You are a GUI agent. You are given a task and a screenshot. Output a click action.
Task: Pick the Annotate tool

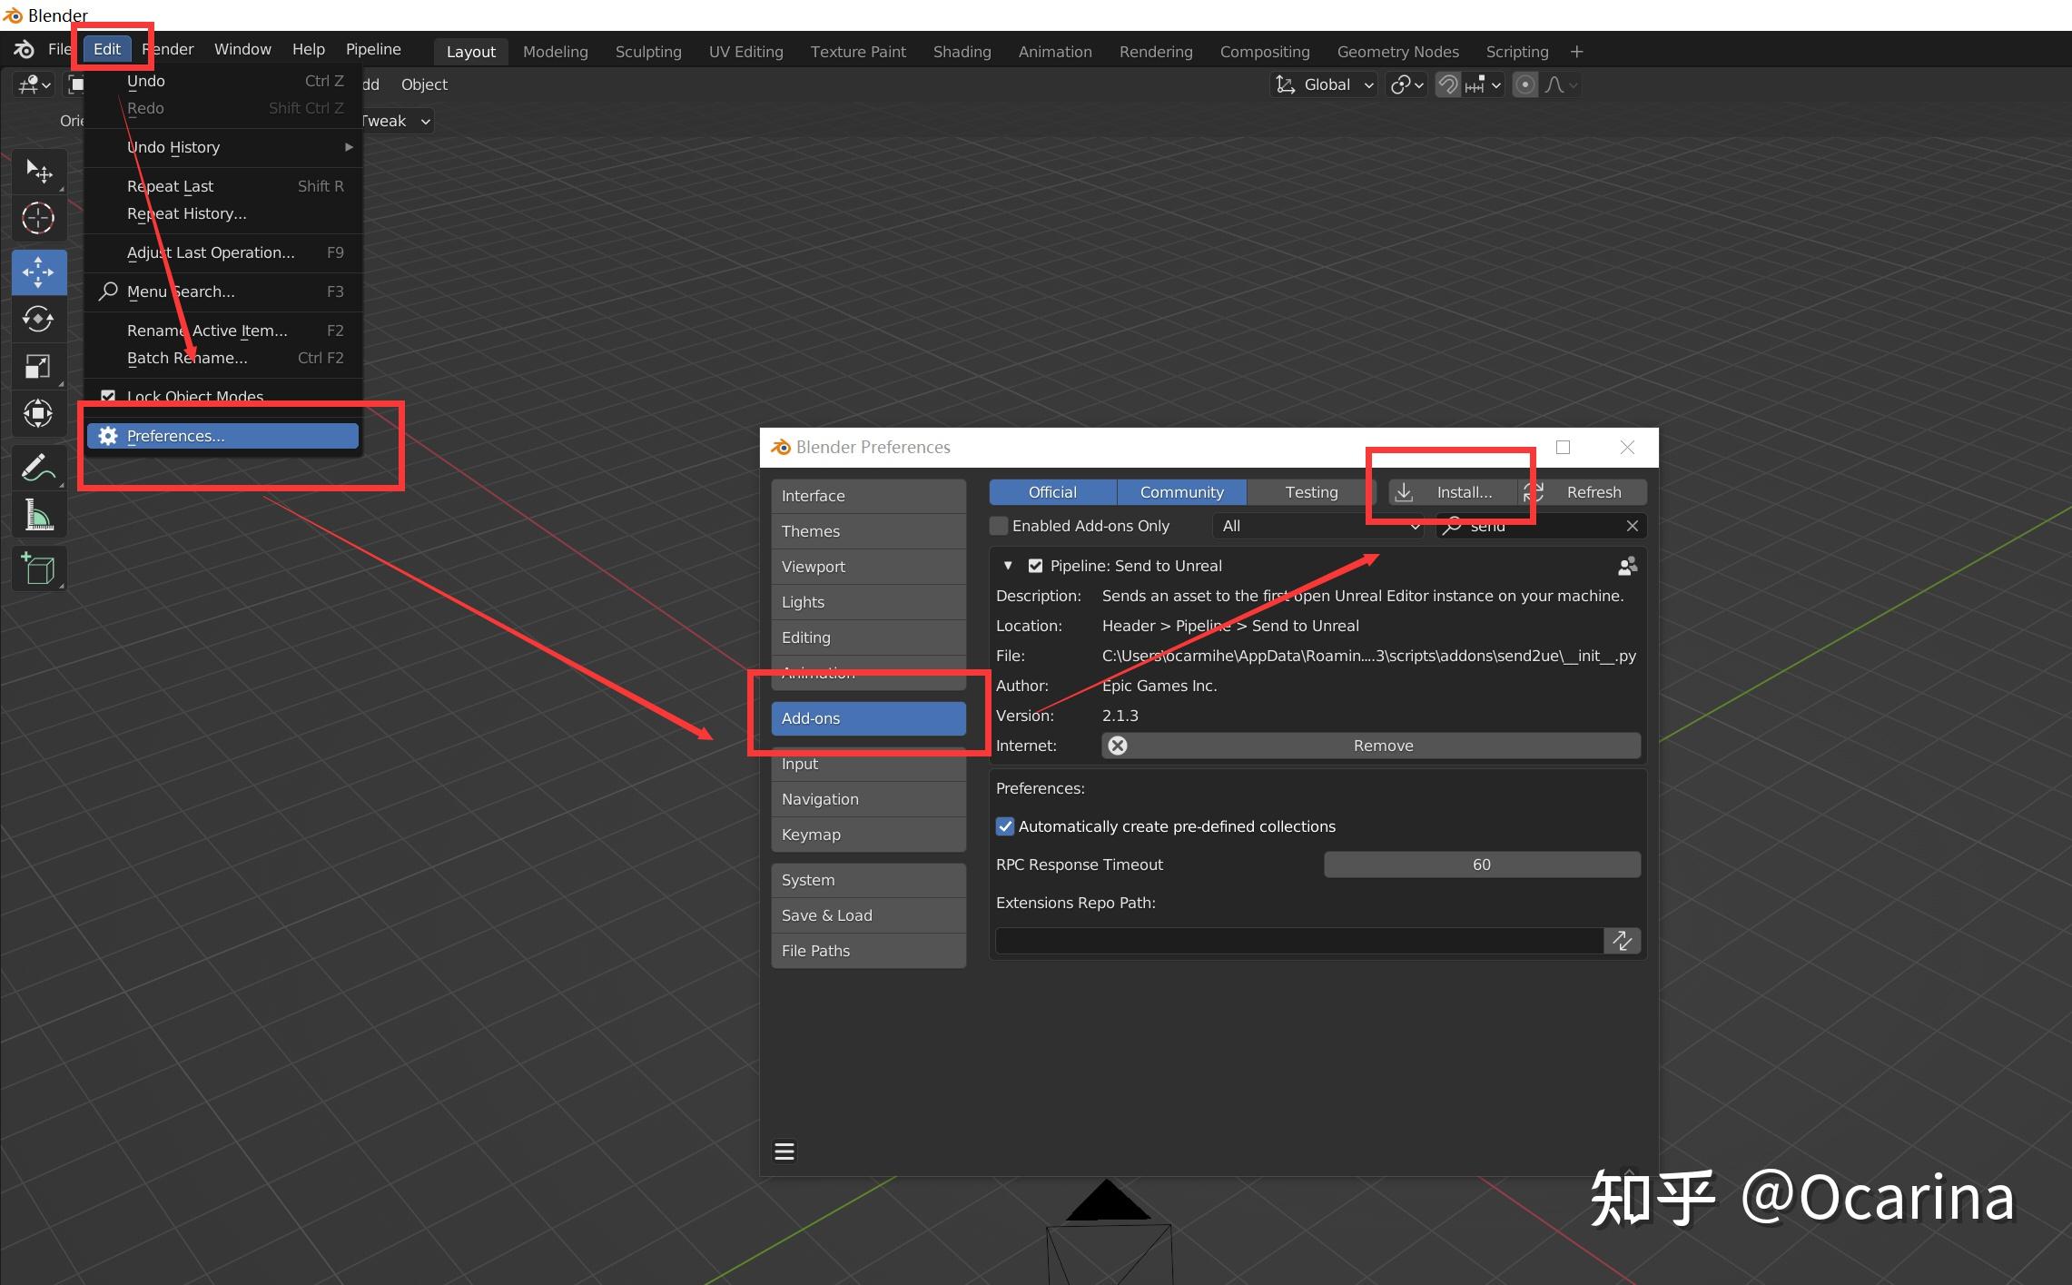39,466
